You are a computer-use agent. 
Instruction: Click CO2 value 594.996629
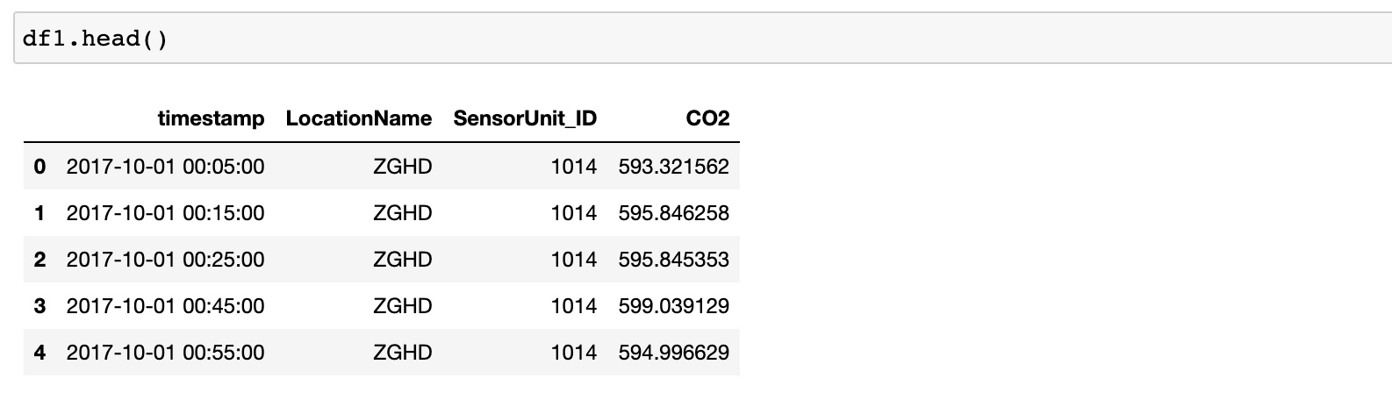tap(673, 353)
